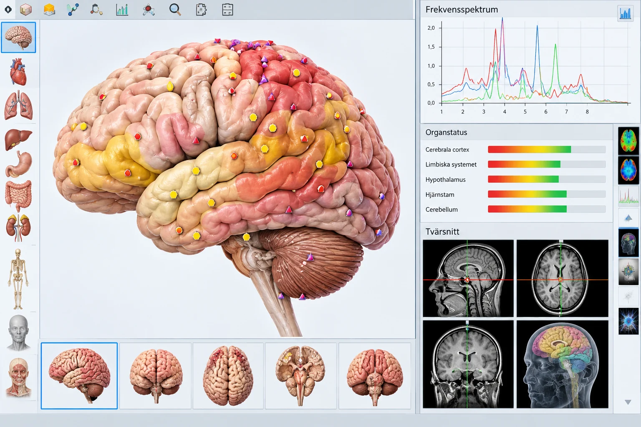Screen dimensions: 641x427
Task: Select the brain with cerebellum view thumbnail
Action: click(x=374, y=376)
